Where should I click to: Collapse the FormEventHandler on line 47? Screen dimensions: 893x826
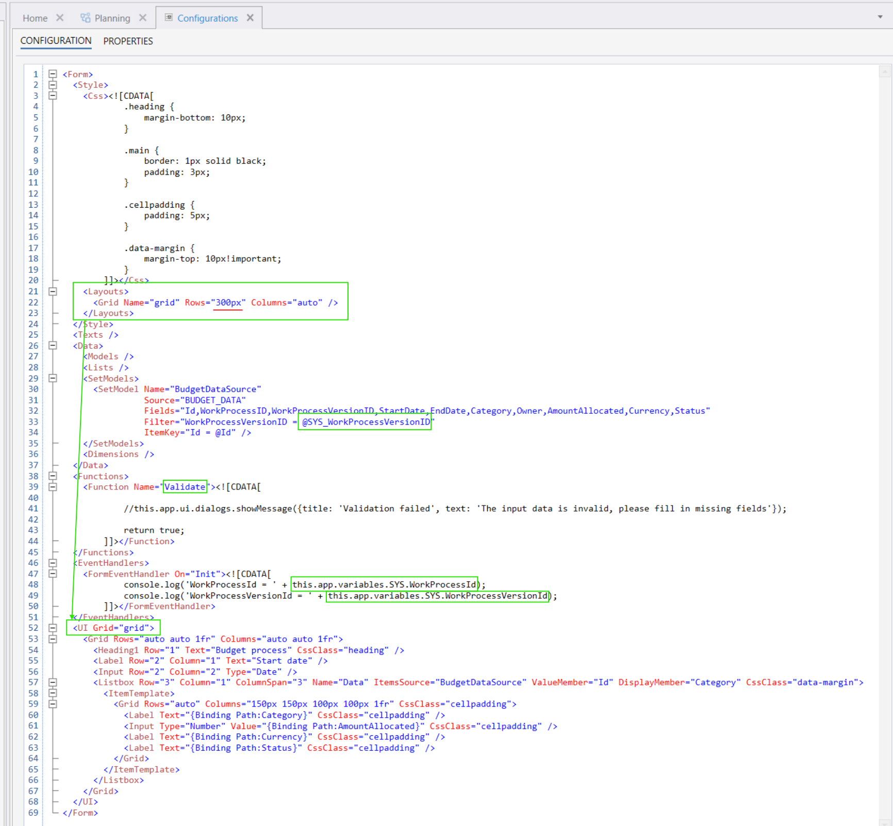click(x=53, y=574)
